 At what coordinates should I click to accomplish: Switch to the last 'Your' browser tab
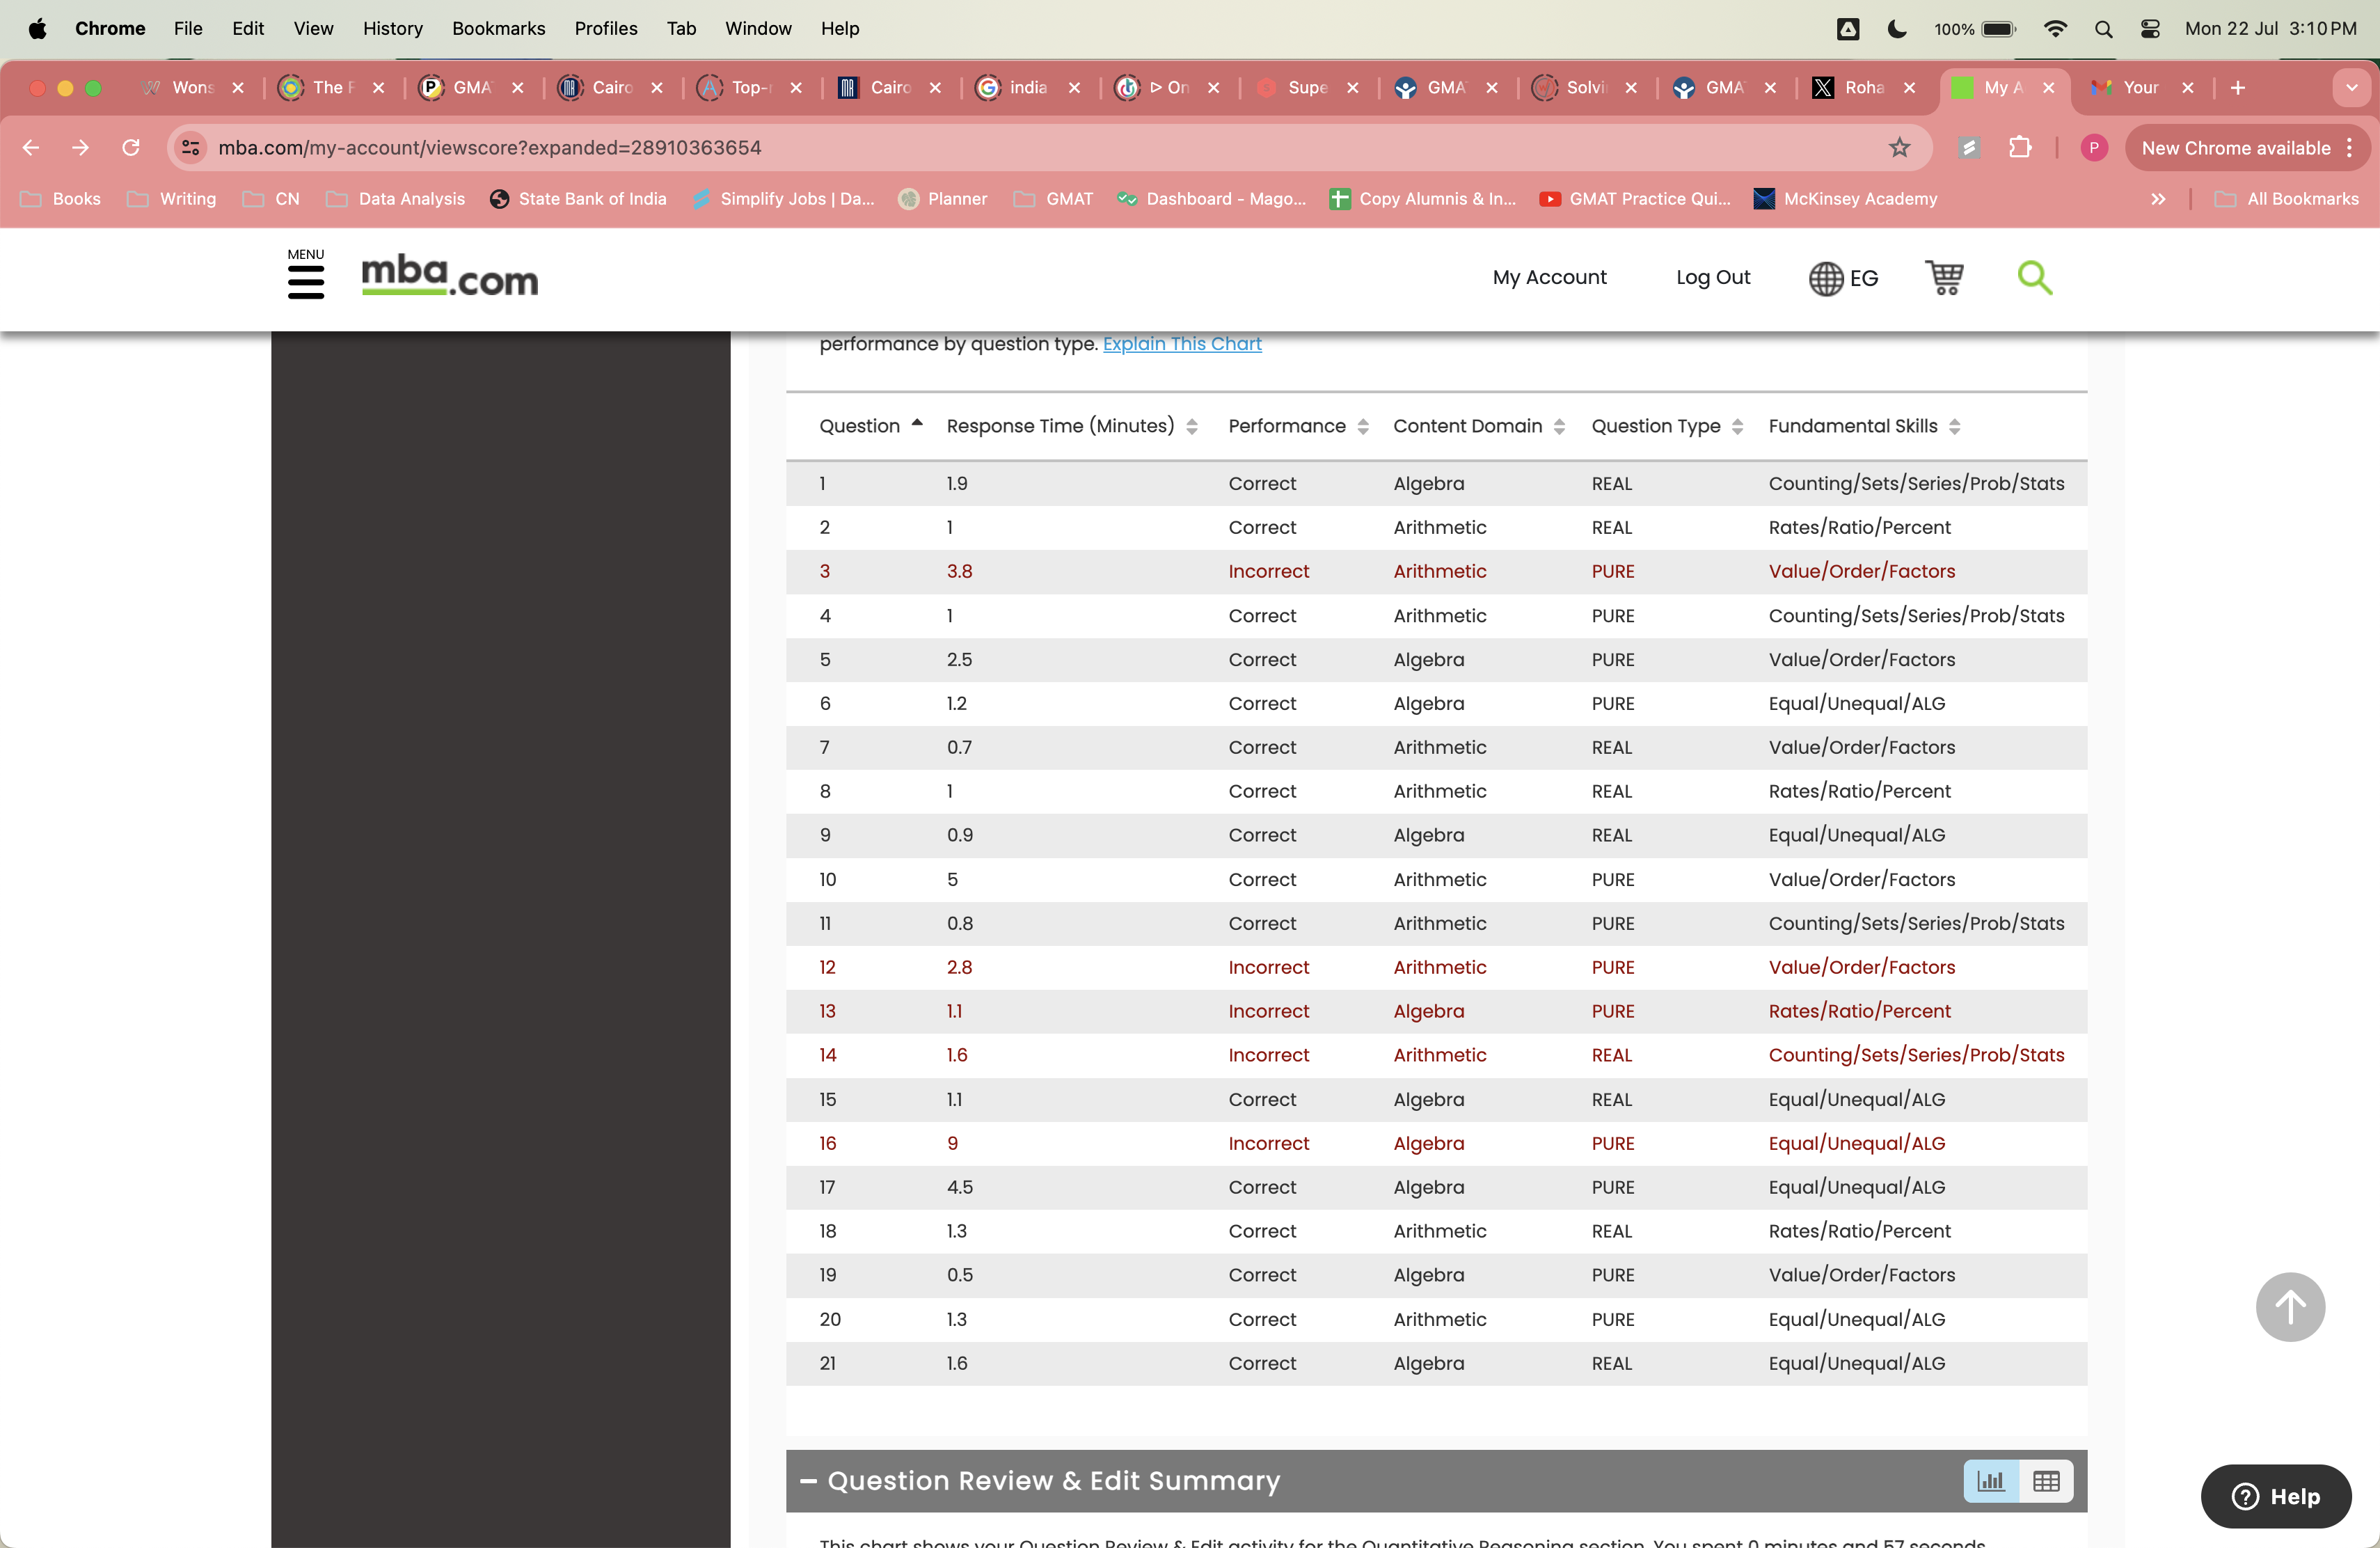pos(2140,88)
